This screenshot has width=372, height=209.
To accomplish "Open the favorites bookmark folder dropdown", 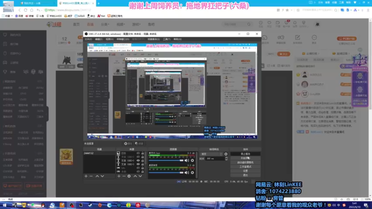I will [7, 16].
